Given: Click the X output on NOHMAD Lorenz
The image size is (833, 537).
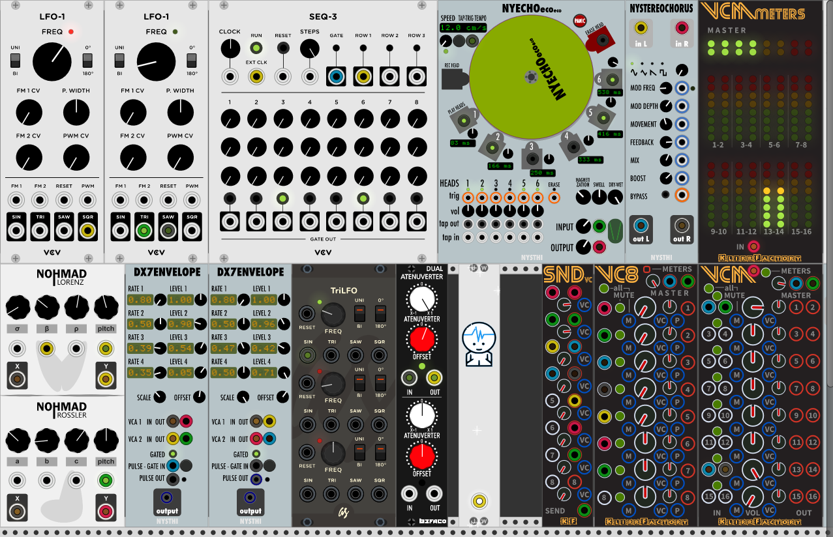Looking at the screenshot, I should click(17, 378).
